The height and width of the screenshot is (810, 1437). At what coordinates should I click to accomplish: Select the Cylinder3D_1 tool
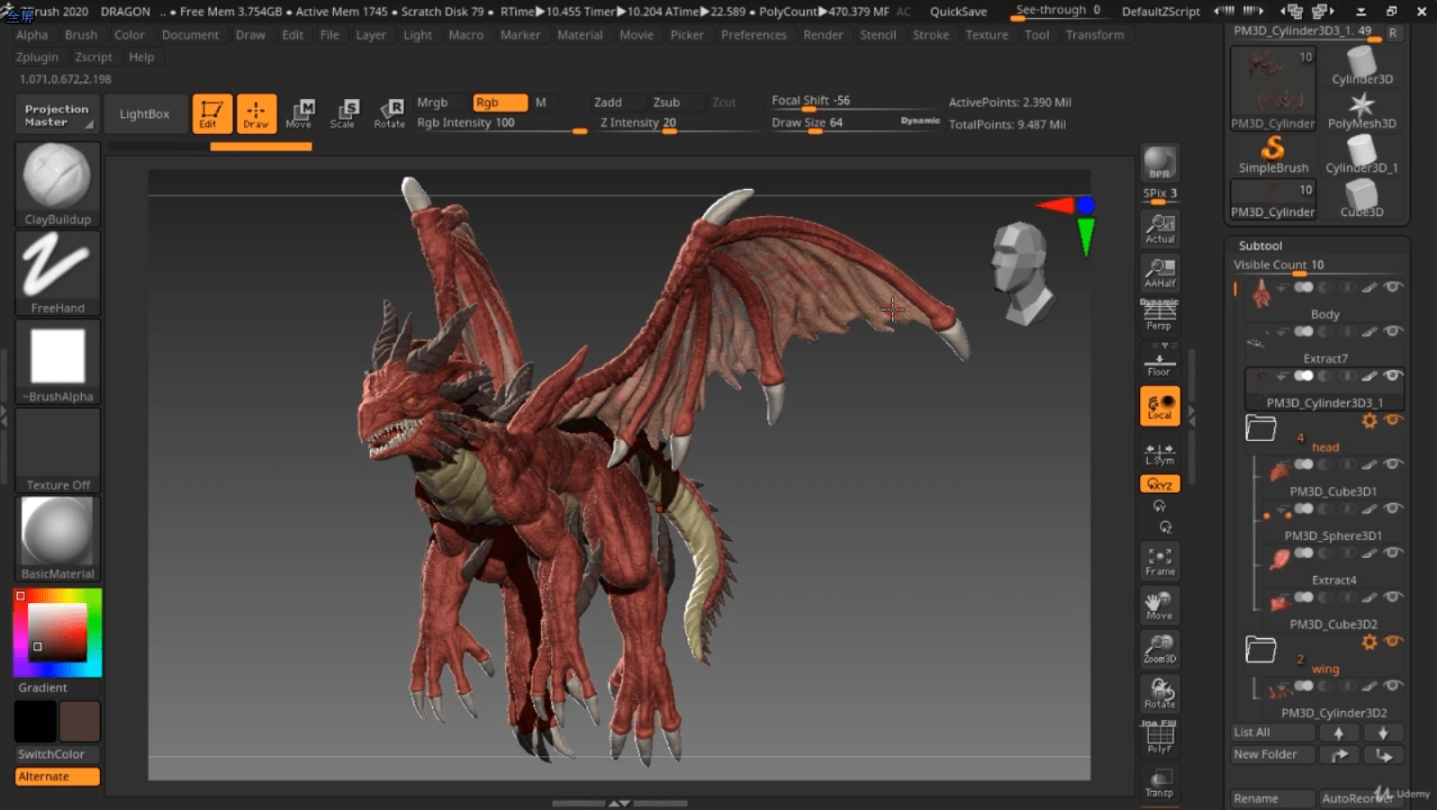click(1361, 154)
